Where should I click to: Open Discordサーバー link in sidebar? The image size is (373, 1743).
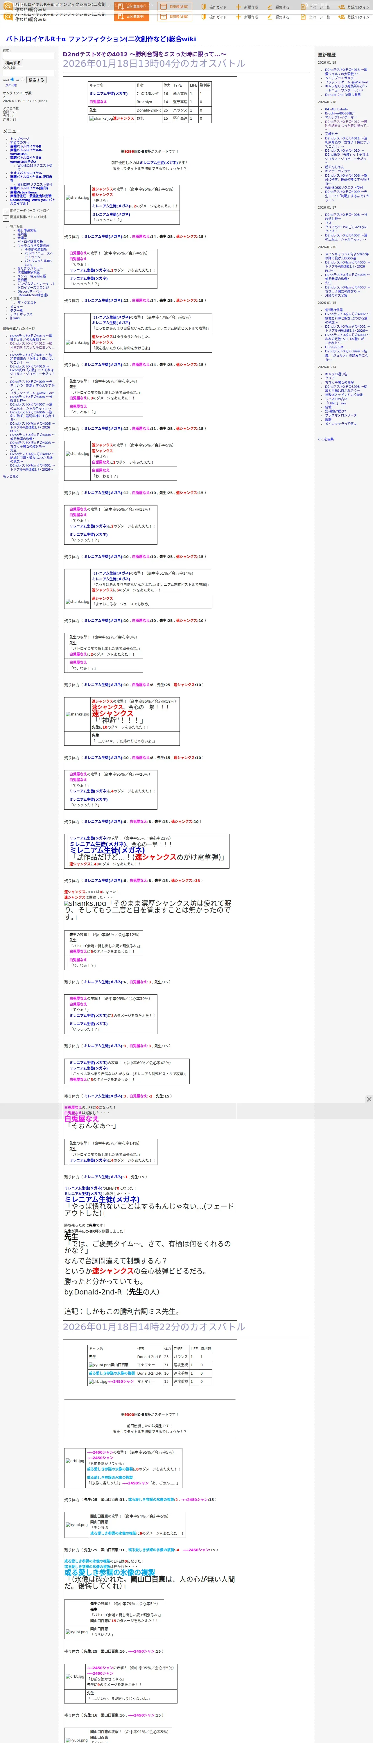coord(33,294)
